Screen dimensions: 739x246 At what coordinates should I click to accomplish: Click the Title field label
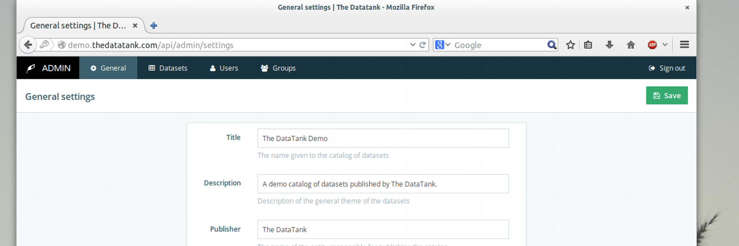pos(234,137)
